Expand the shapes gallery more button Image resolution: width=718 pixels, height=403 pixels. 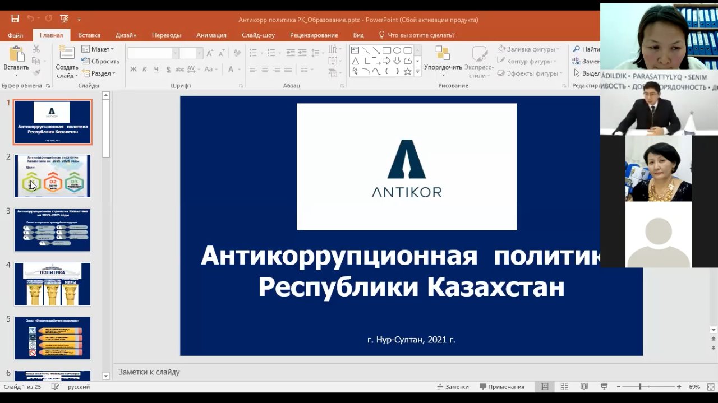417,72
